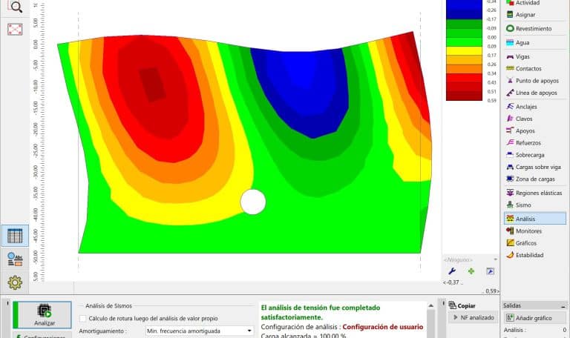This screenshot has height=338, width=570.
Task: Click the green plus add-view icon
Action: 471,271
